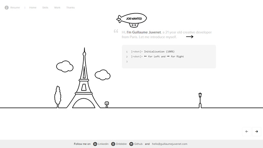Click the info icon beside Resume

click(x=7, y=8)
